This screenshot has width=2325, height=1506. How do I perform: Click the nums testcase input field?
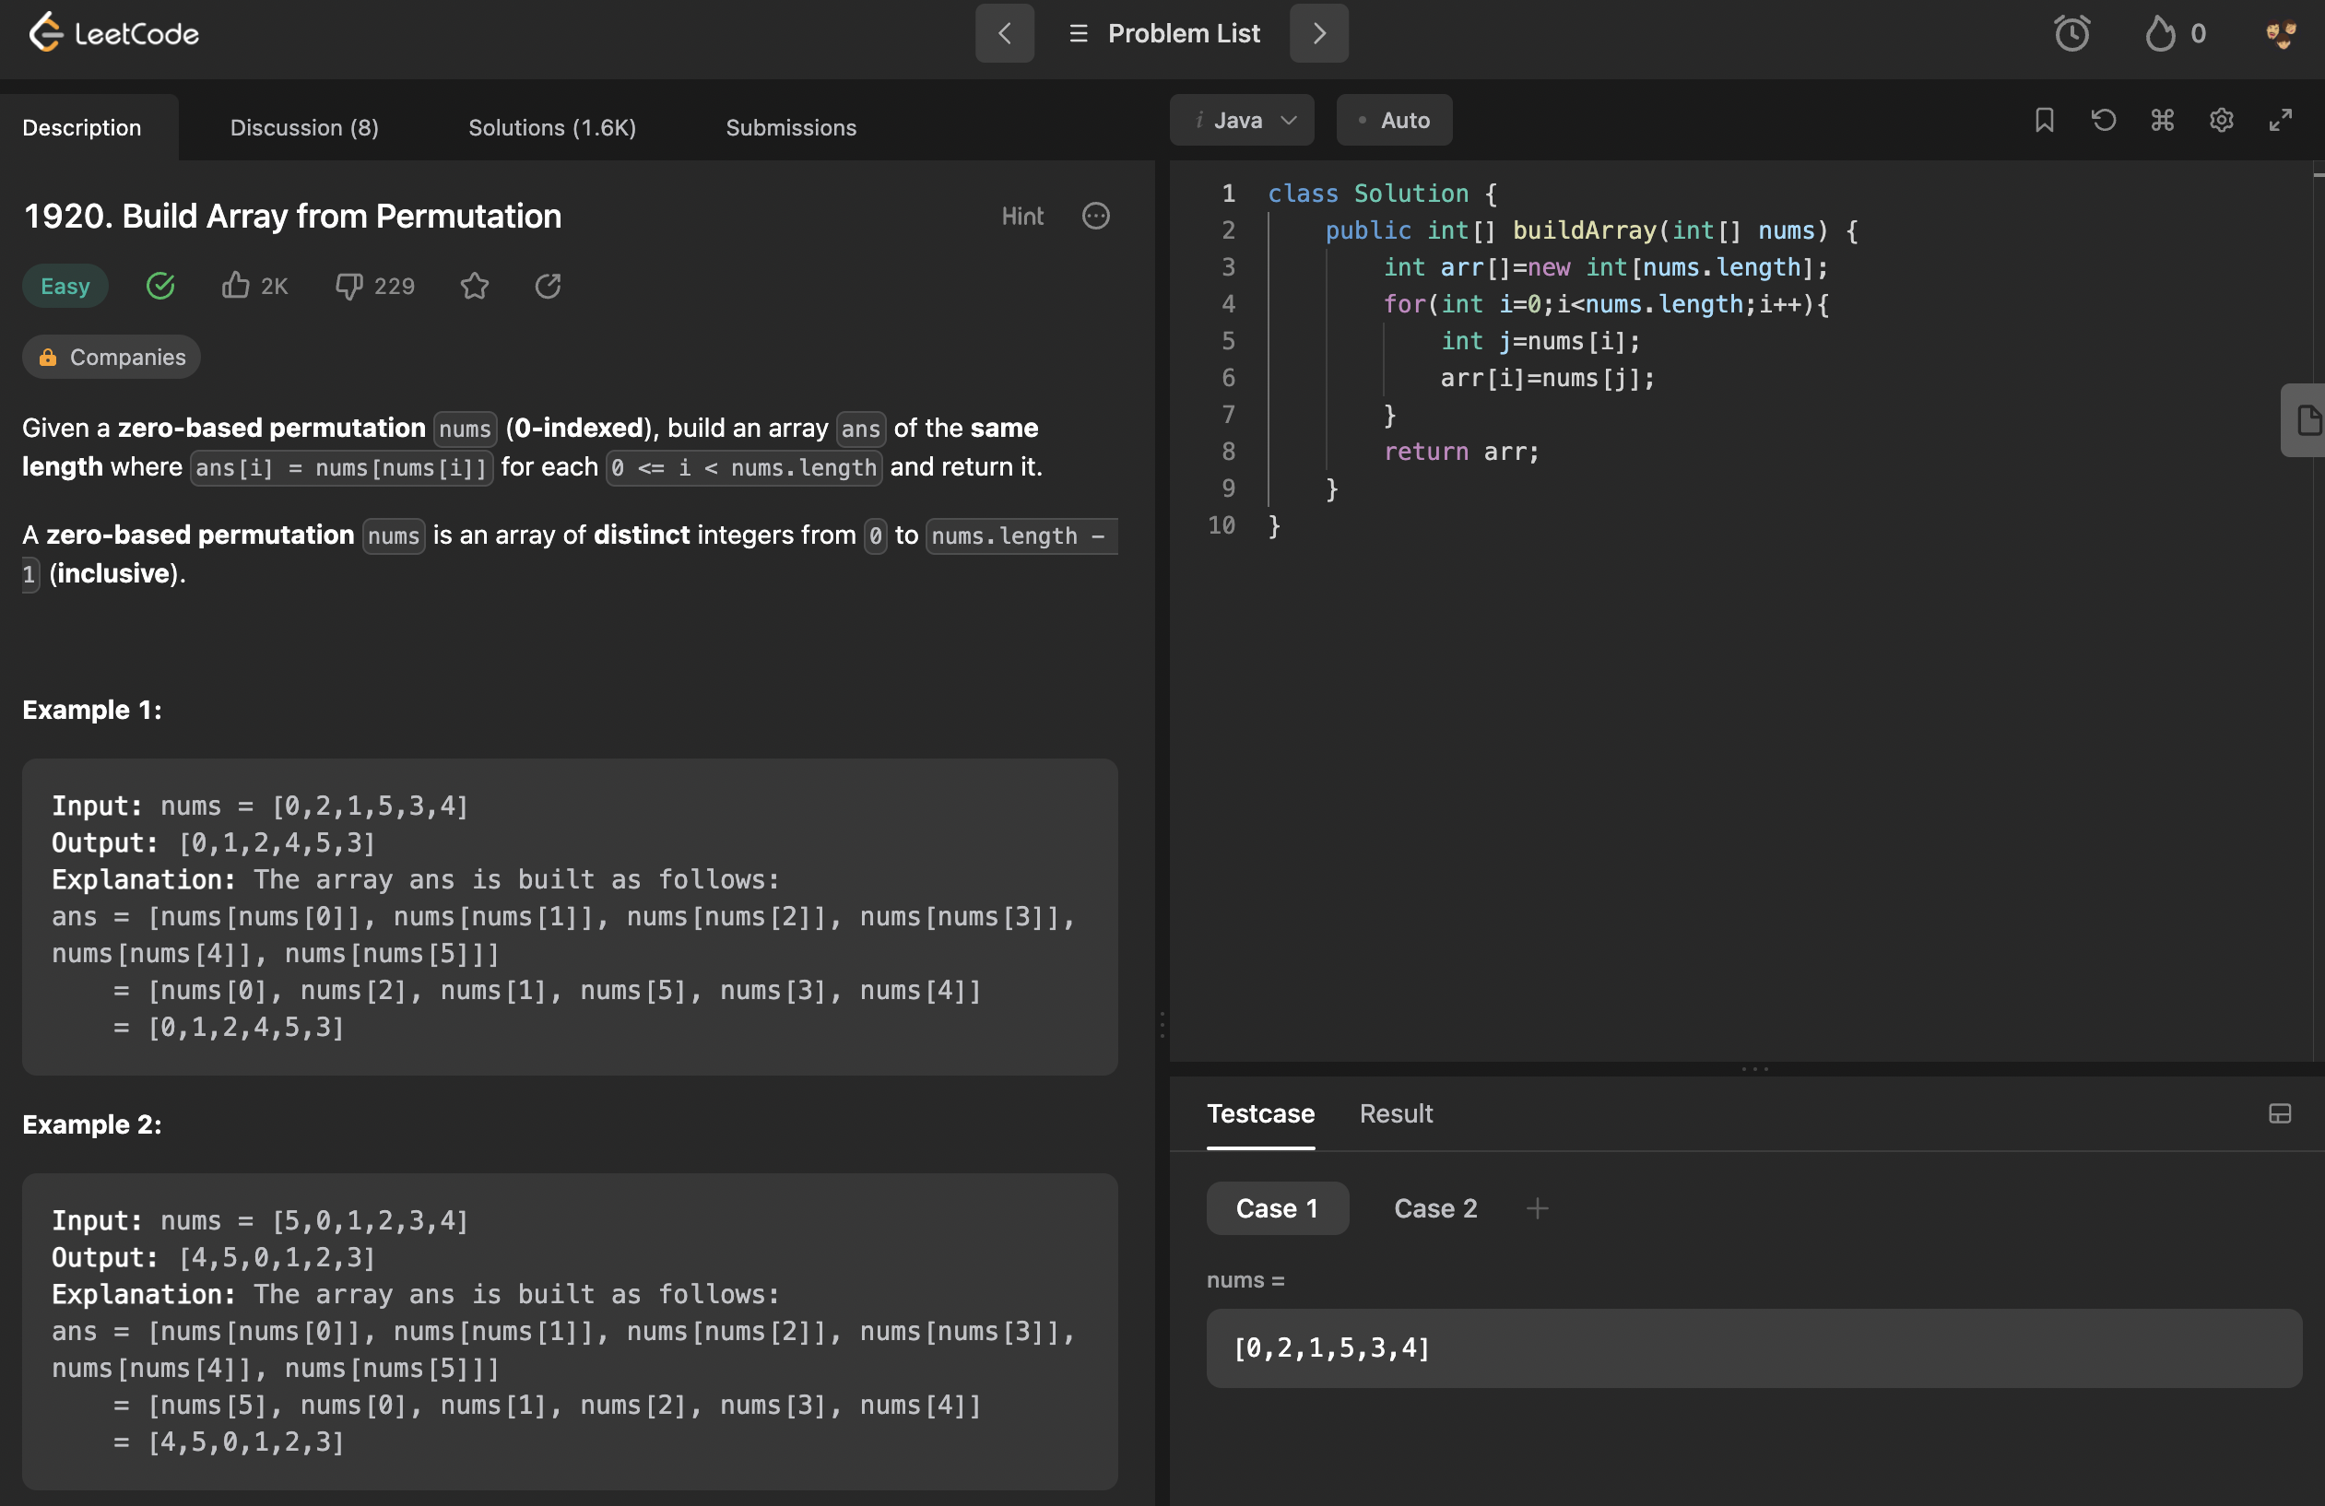[1753, 1347]
